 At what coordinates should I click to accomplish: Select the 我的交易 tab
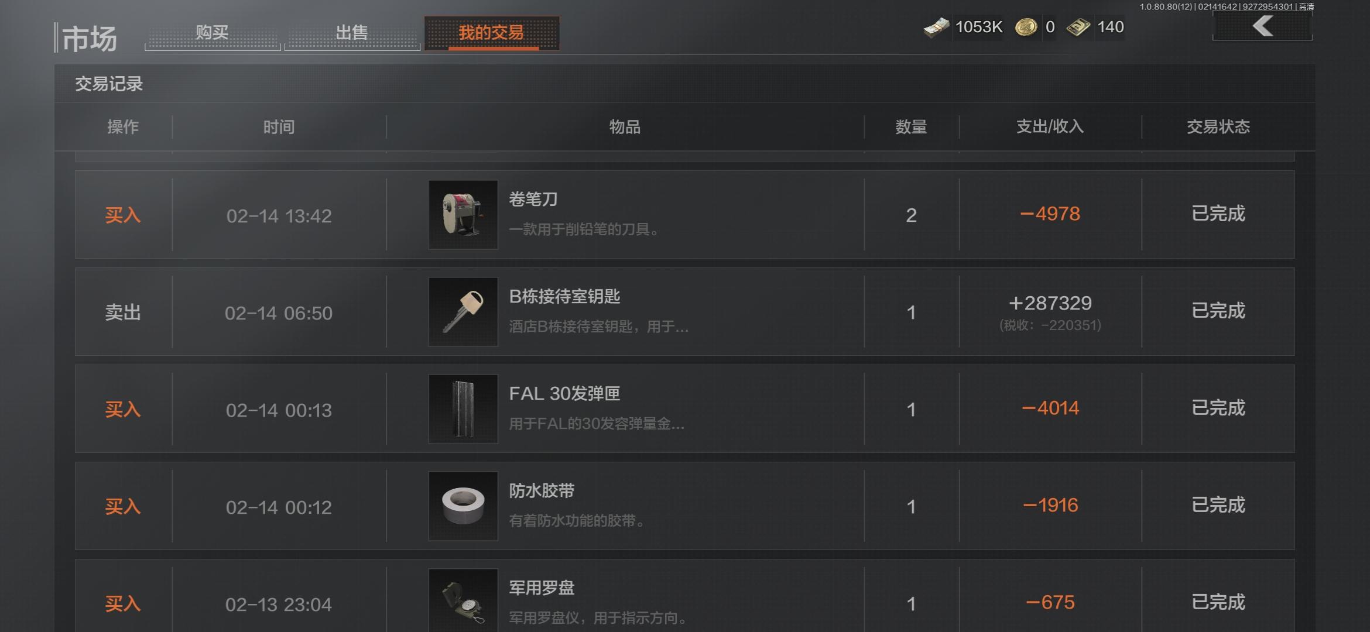click(x=492, y=33)
